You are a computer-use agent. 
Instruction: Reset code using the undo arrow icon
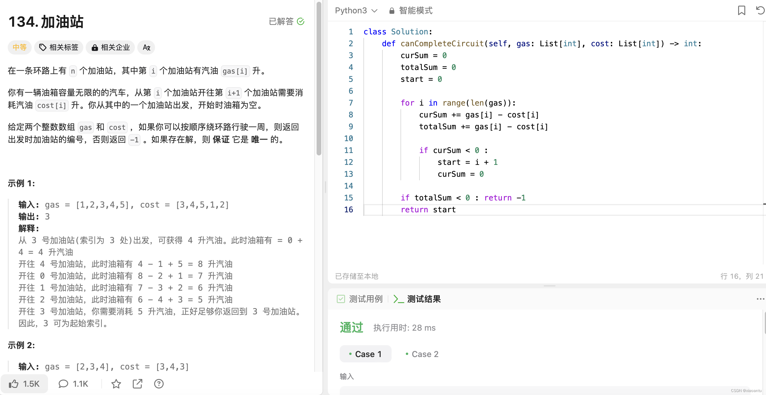coord(760,10)
